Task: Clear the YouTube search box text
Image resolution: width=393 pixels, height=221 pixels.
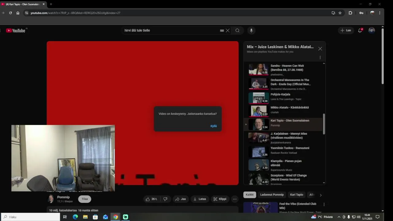Action: (x=228, y=30)
